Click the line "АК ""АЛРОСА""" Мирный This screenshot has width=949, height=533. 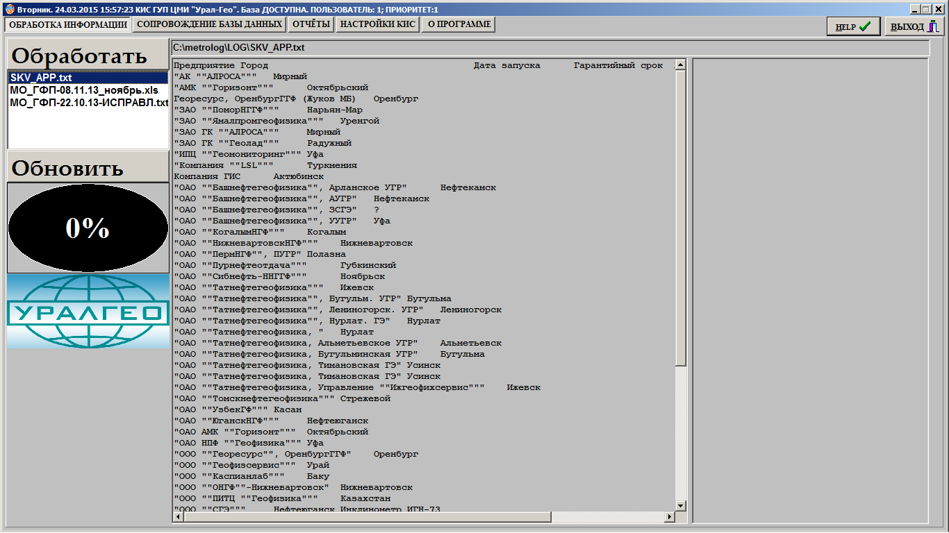click(x=240, y=76)
